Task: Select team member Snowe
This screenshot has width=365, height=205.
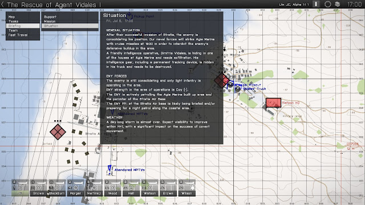Action: tap(38, 188)
